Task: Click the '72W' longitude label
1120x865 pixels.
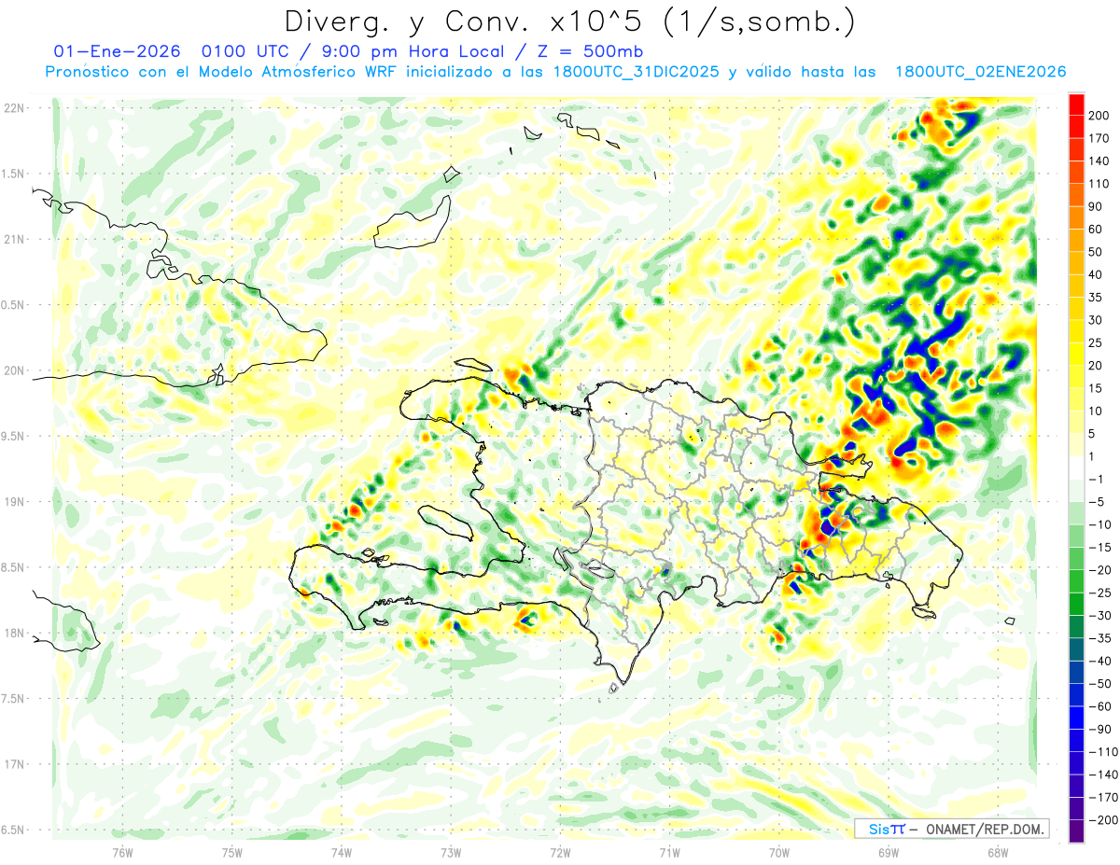Action: [560, 852]
